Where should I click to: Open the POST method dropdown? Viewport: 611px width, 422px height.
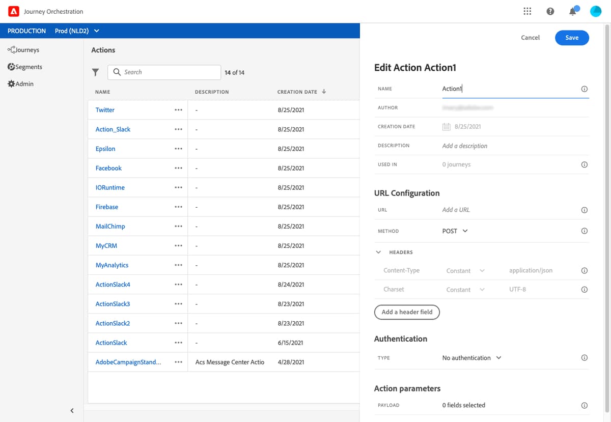(455, 231)
